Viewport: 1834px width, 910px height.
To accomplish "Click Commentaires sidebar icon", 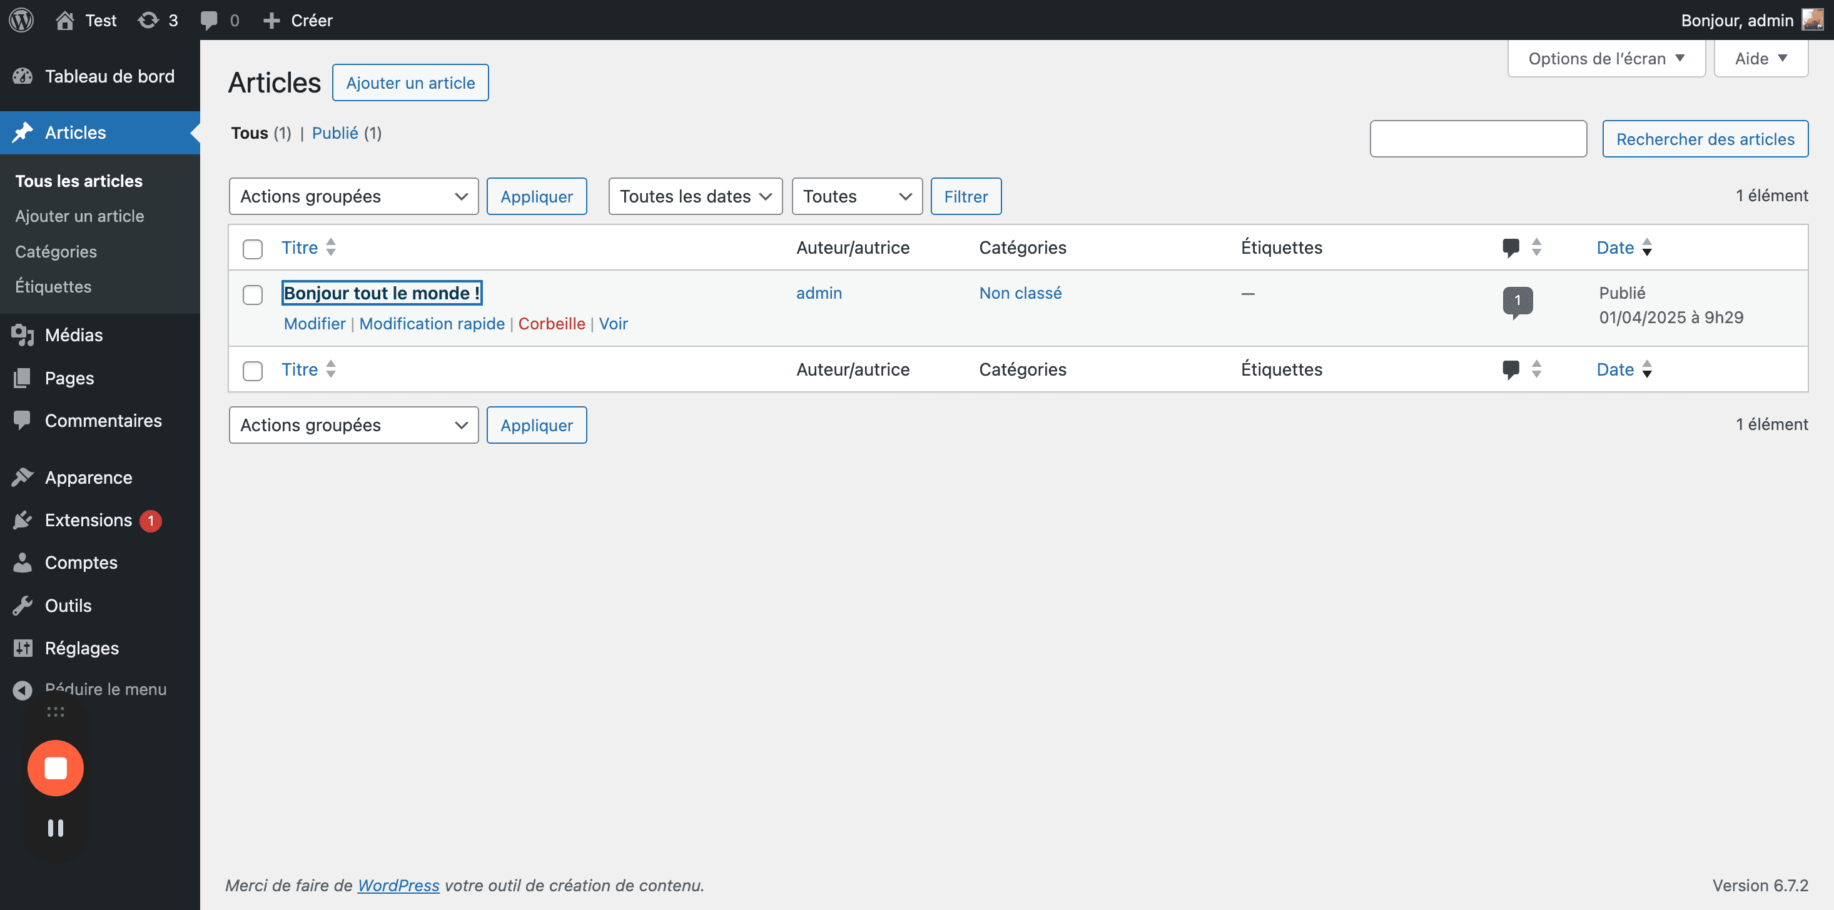I will click(22, 421).
